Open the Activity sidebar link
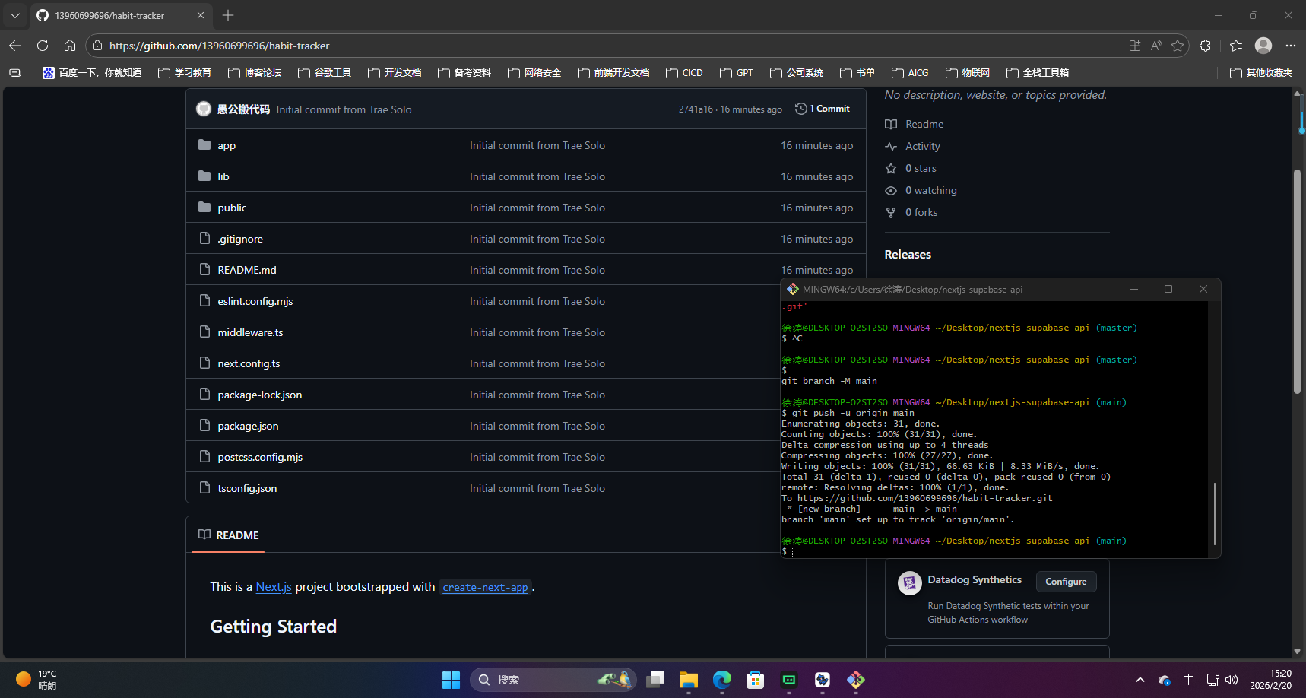 913,146
